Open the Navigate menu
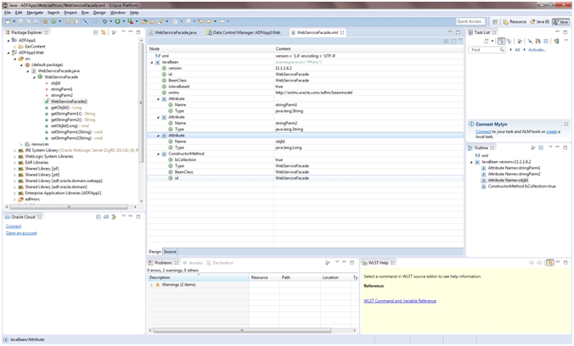Screen dimensions: 574x346 35,13
